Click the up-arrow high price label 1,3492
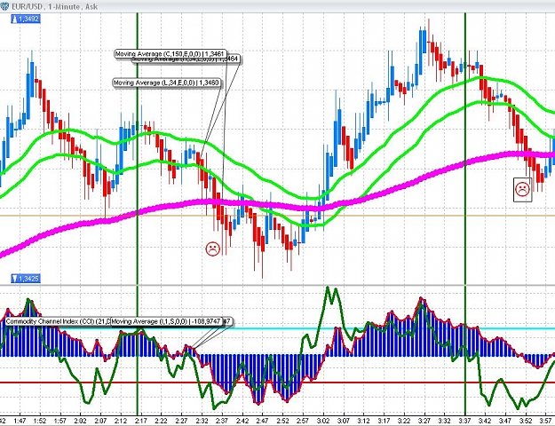 pyautogui.click(x=26, y=19)
